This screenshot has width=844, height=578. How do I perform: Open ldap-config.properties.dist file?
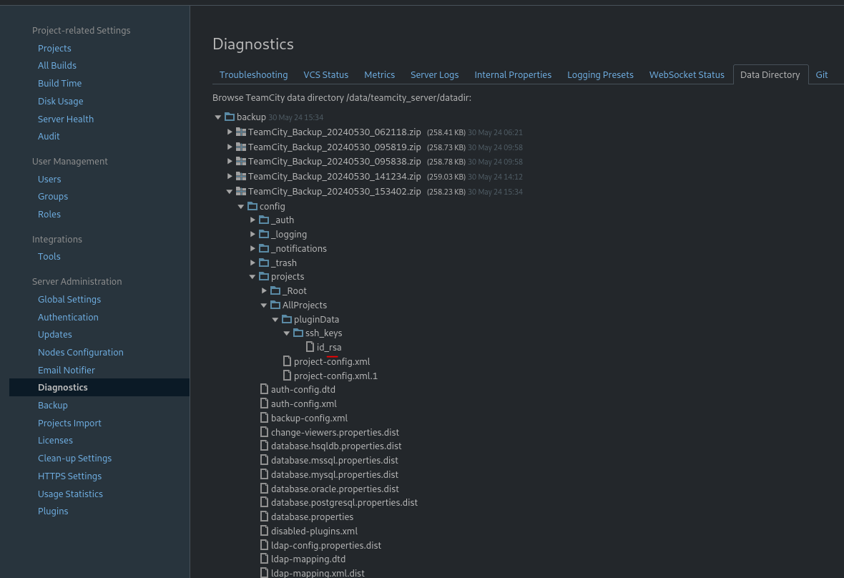pyautogui.click(x=325, y=545)
